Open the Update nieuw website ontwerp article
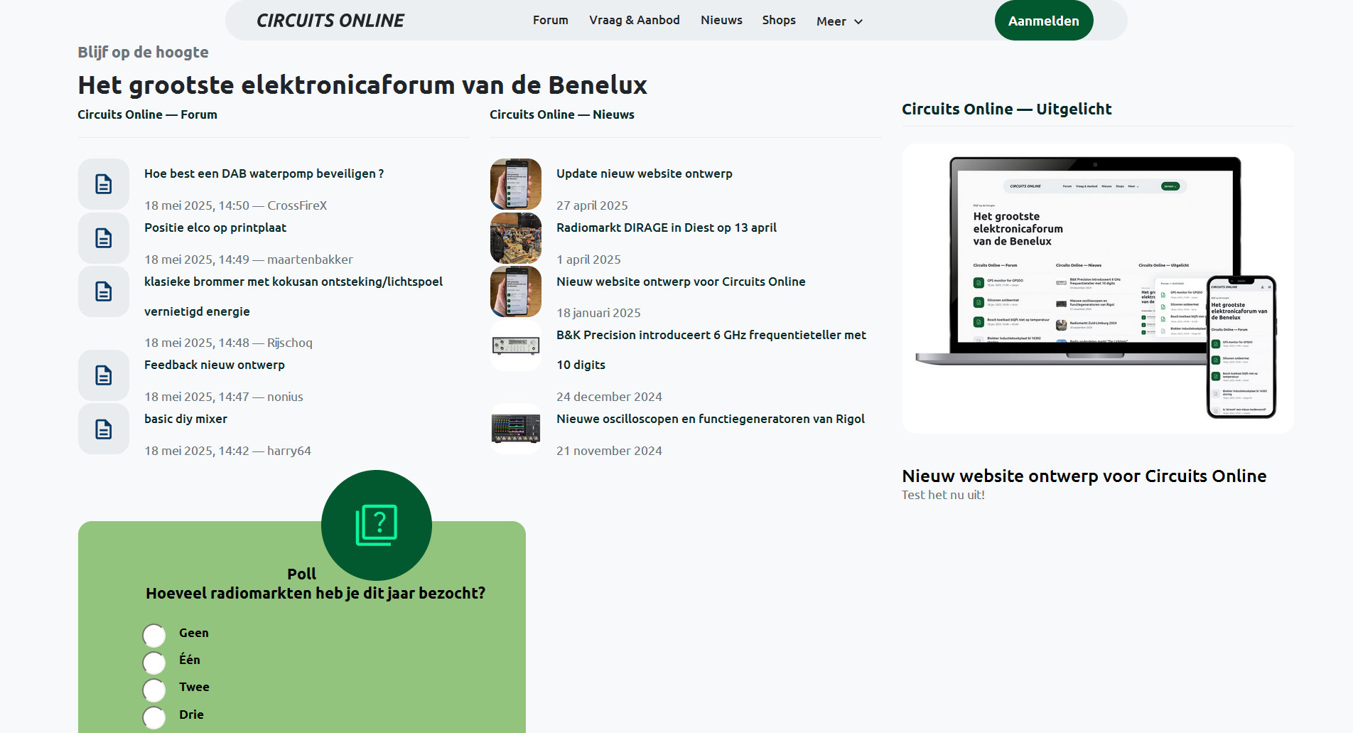 click(x=645, y=173)
